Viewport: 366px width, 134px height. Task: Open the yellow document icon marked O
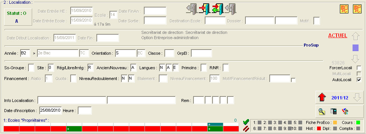tap(344, 9)
